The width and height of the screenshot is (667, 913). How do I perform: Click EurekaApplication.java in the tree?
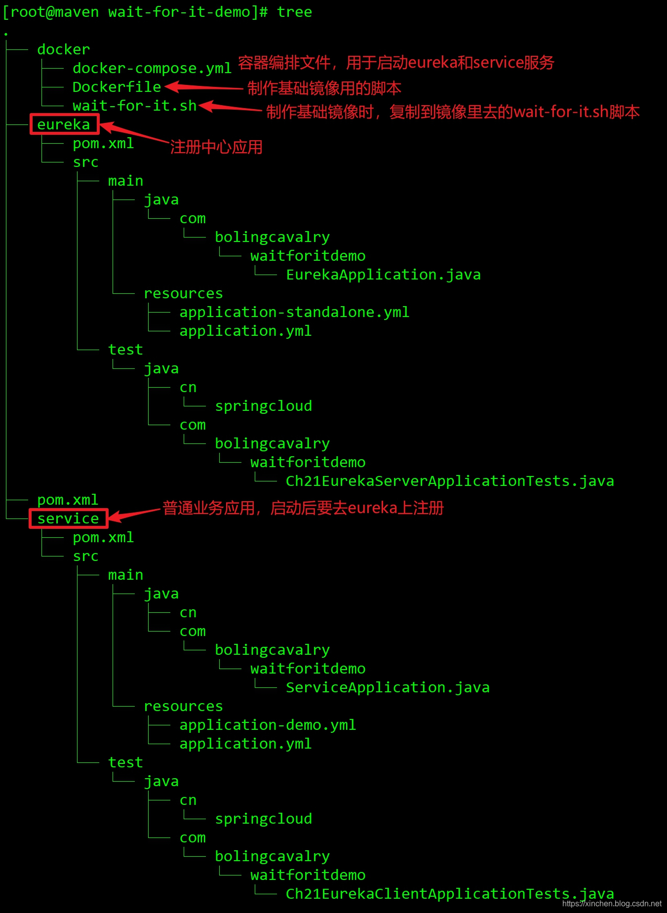tap(383, 275)
